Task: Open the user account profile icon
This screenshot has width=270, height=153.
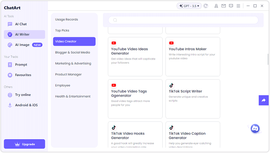Action: (x=216, y=6)
